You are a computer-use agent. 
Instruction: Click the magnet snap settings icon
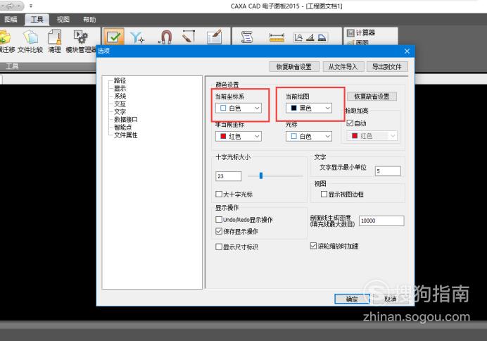165,37
